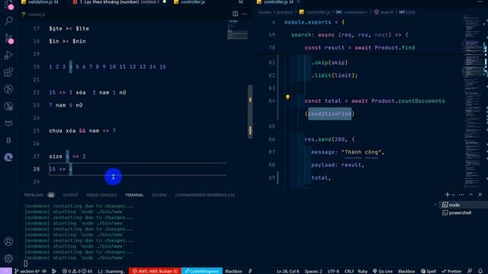Image resolution: width=488 pixels, height=274 pixels.
Task: Open the Blackbox sidebar icon
Action: [x=8, y=140]
